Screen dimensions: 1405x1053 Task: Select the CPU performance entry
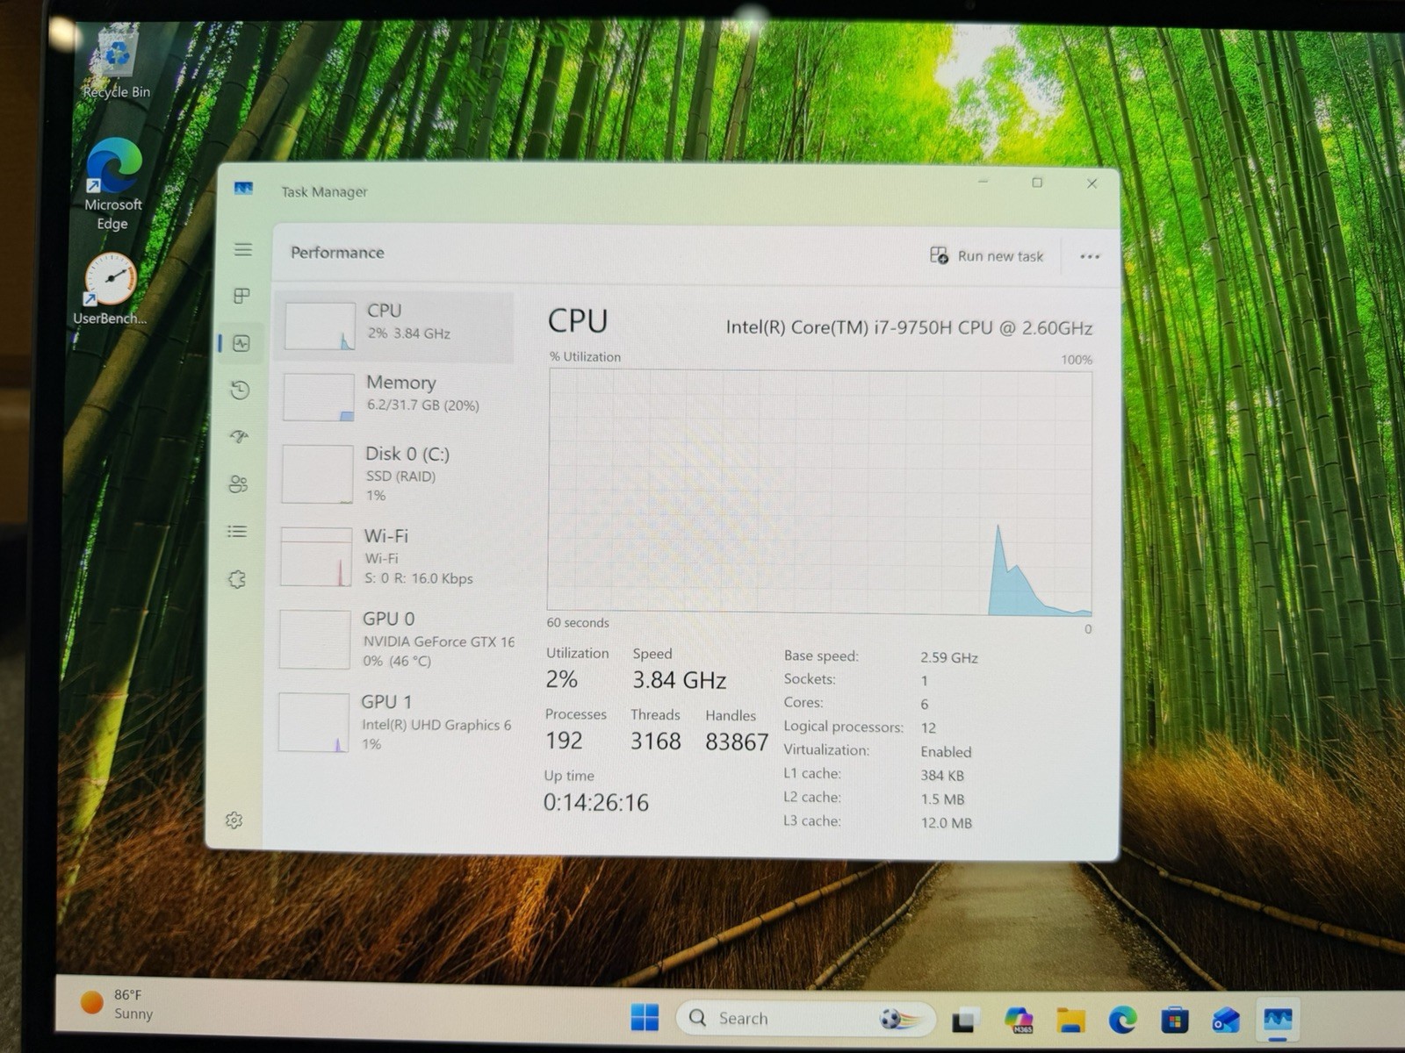pyautogui.click(x=394, y=326)
